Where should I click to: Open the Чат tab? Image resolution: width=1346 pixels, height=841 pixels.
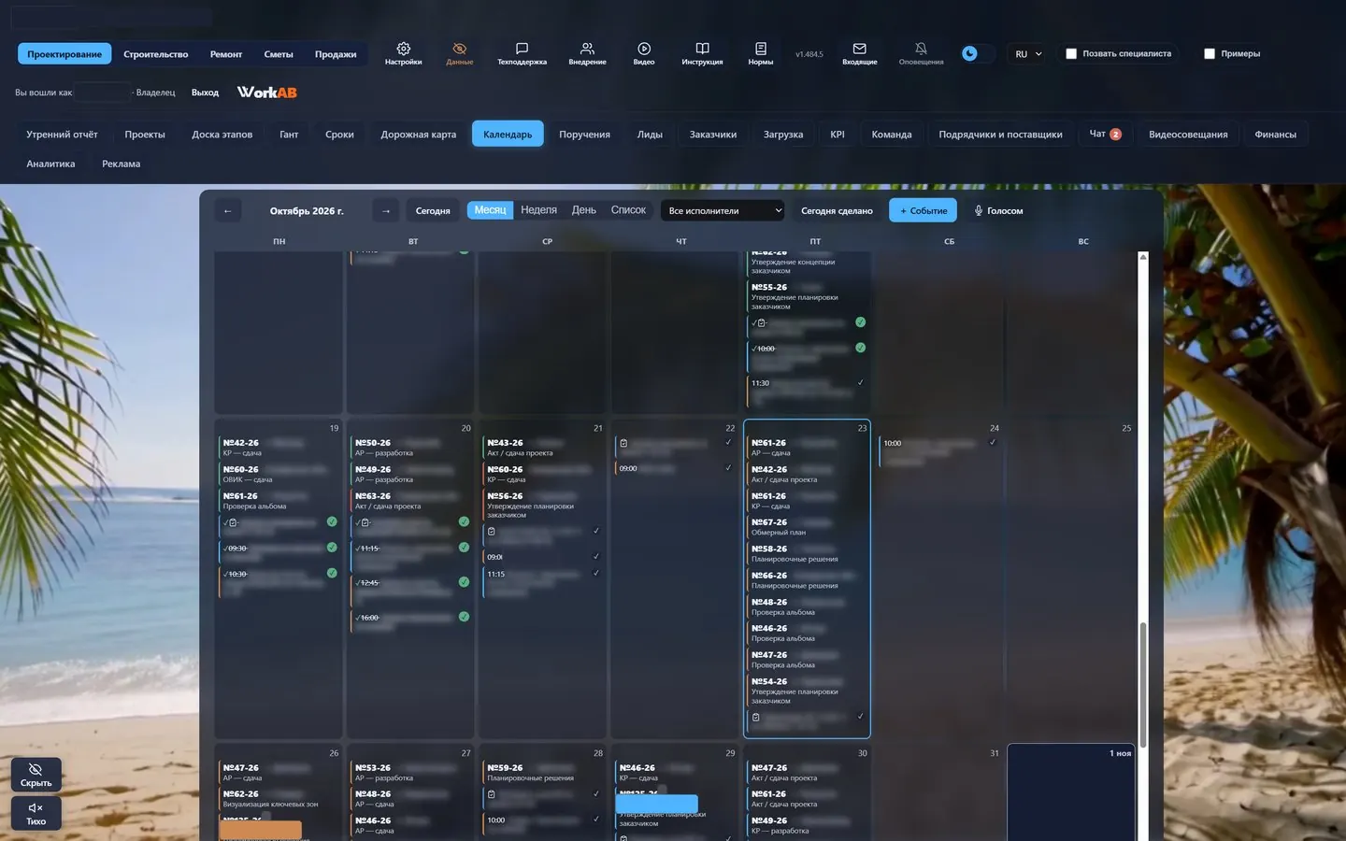pyautogui.click(x=1105, y=135)
